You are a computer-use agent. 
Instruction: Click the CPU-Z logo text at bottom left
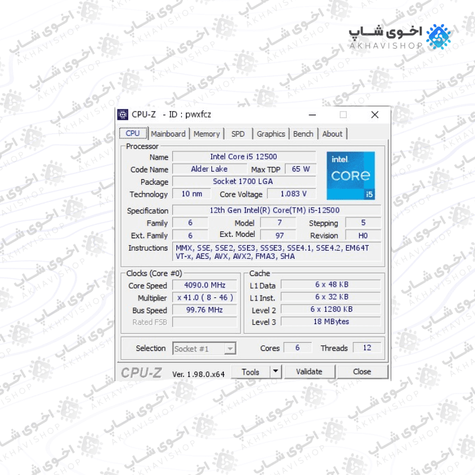tap(141, 373)
